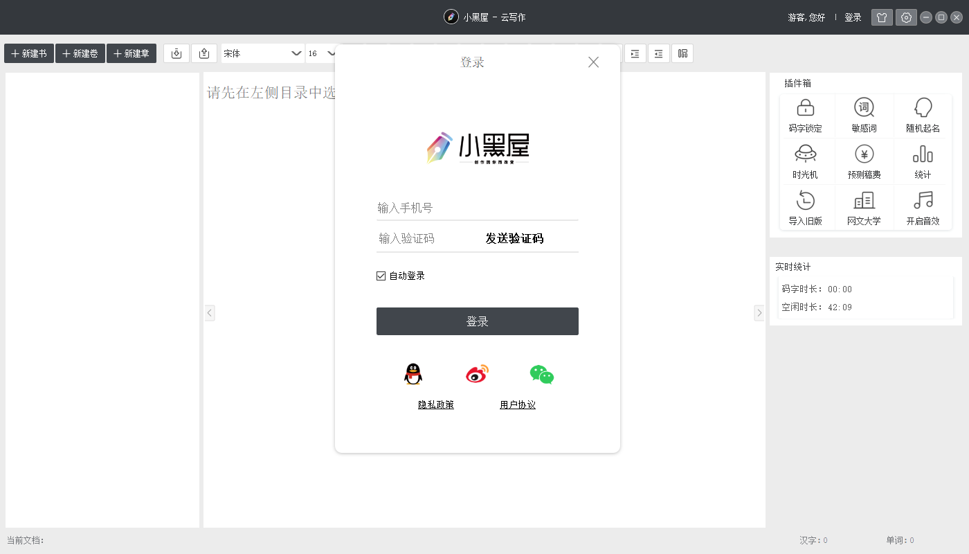Click 发送验证码 to send code

tap(514, 238)
